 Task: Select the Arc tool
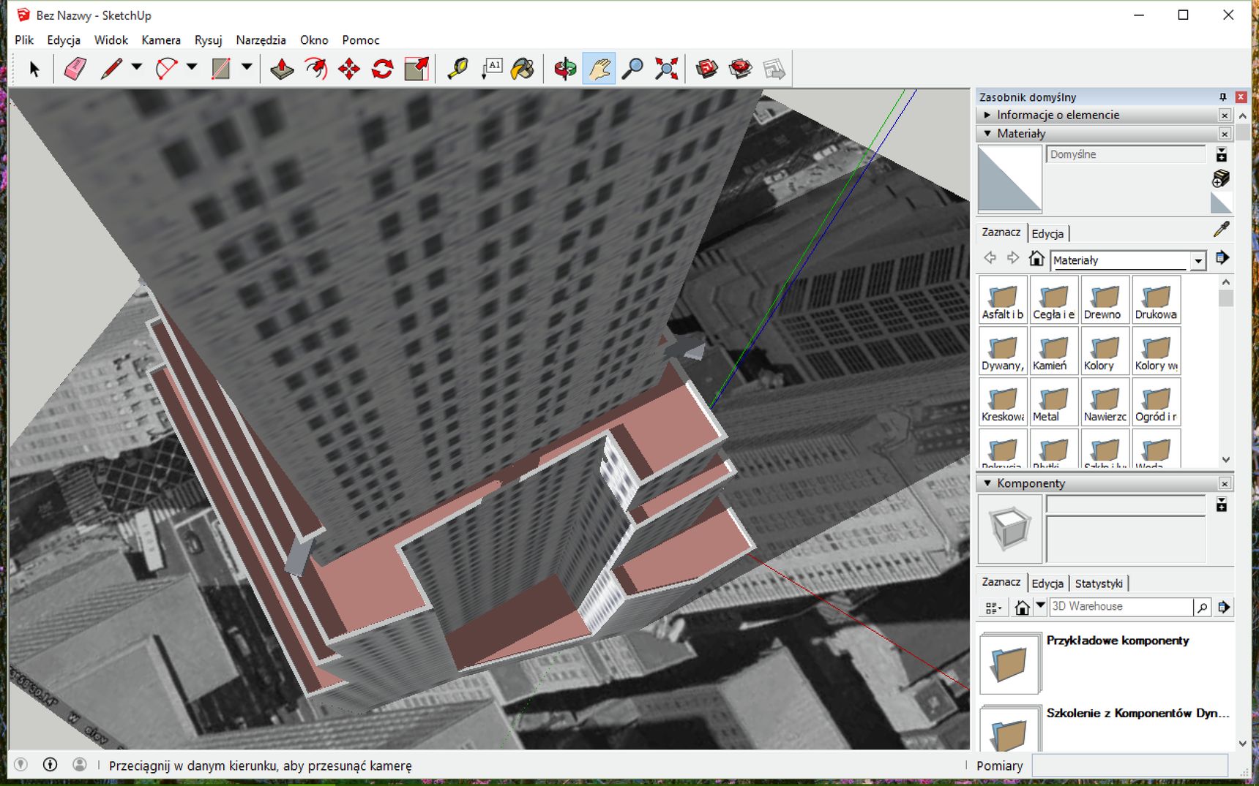click(166, 69)
